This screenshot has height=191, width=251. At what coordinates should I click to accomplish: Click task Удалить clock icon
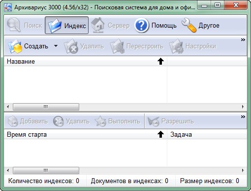coord(59,121)
